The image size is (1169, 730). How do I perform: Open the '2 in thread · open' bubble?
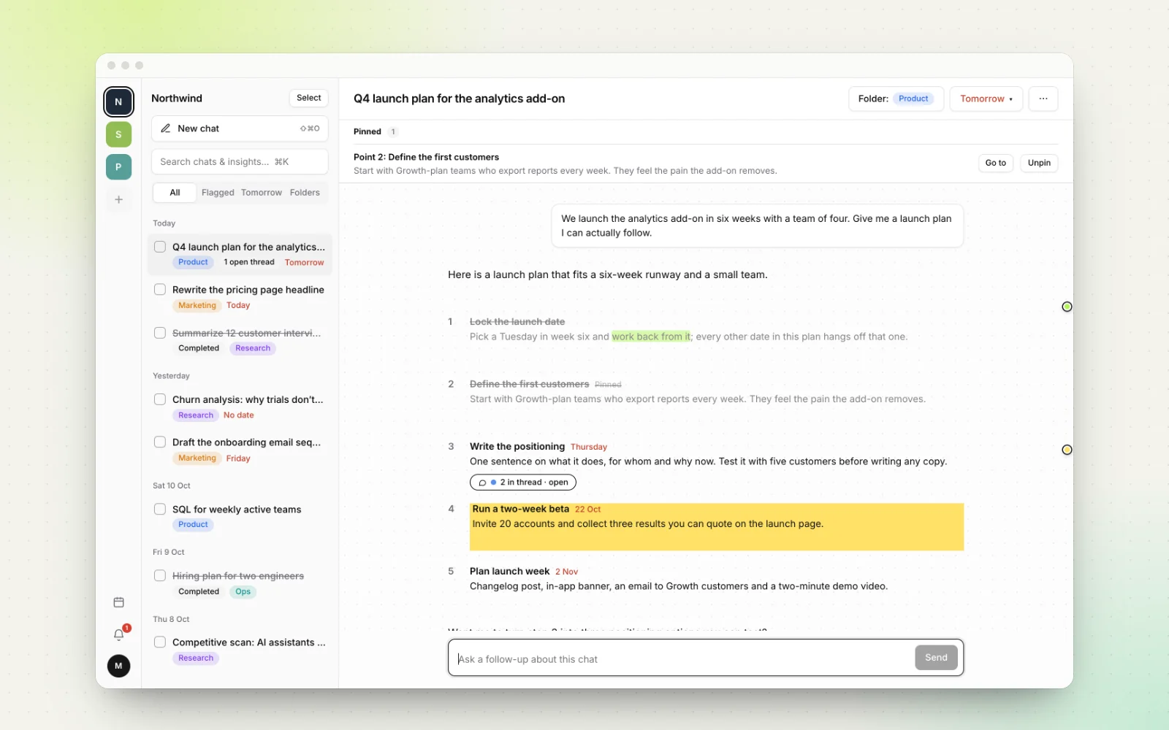point(523,483)
